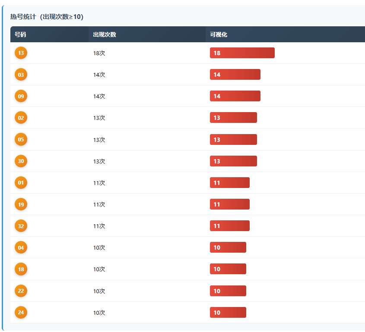Click the orange number 30 ball
365x332 pixels.
point(21,161)
